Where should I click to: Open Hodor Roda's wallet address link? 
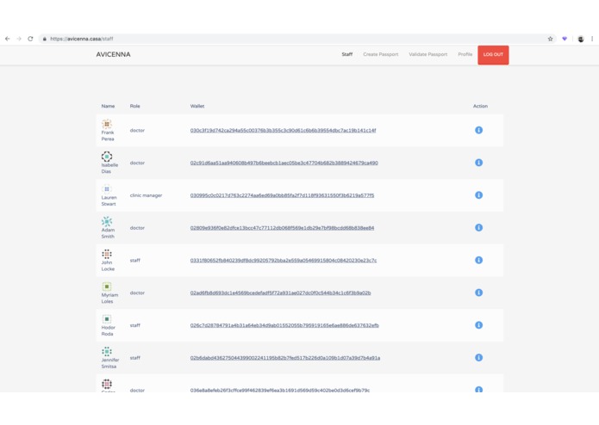pos(284,325)
